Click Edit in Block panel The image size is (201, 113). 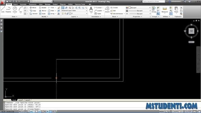(x=113, y=11)
